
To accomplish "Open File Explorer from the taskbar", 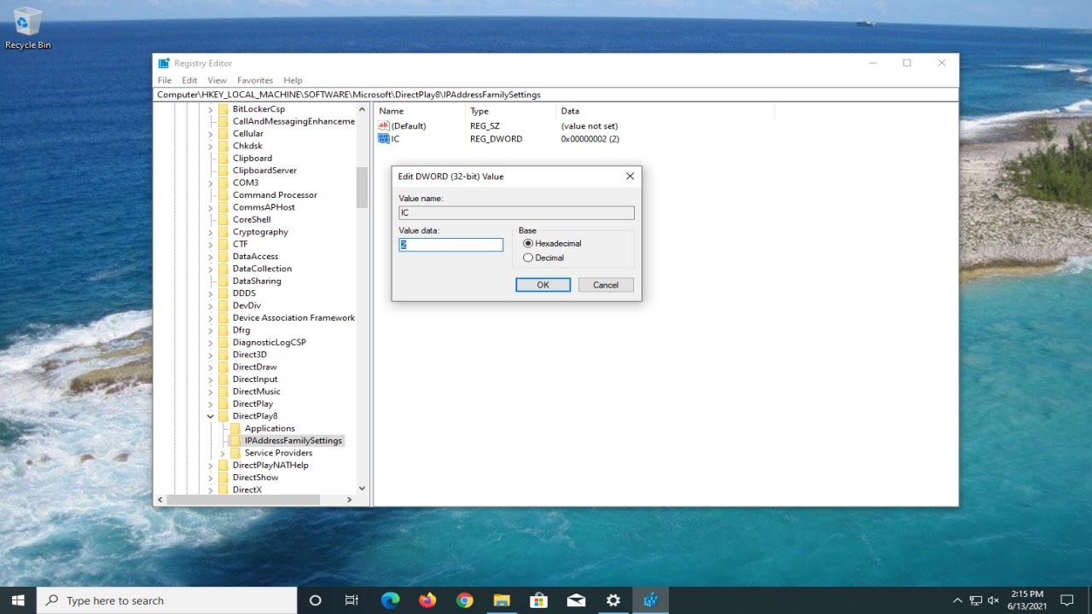I will [x=502, y=600].
